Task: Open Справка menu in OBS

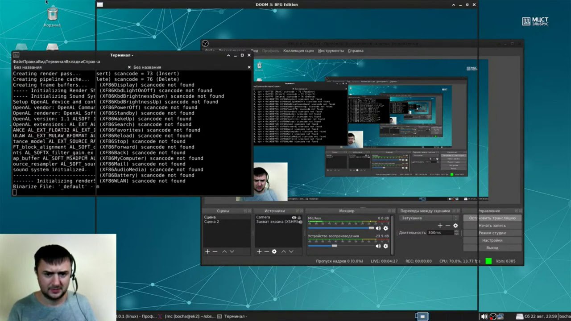Action: [356, 51]
